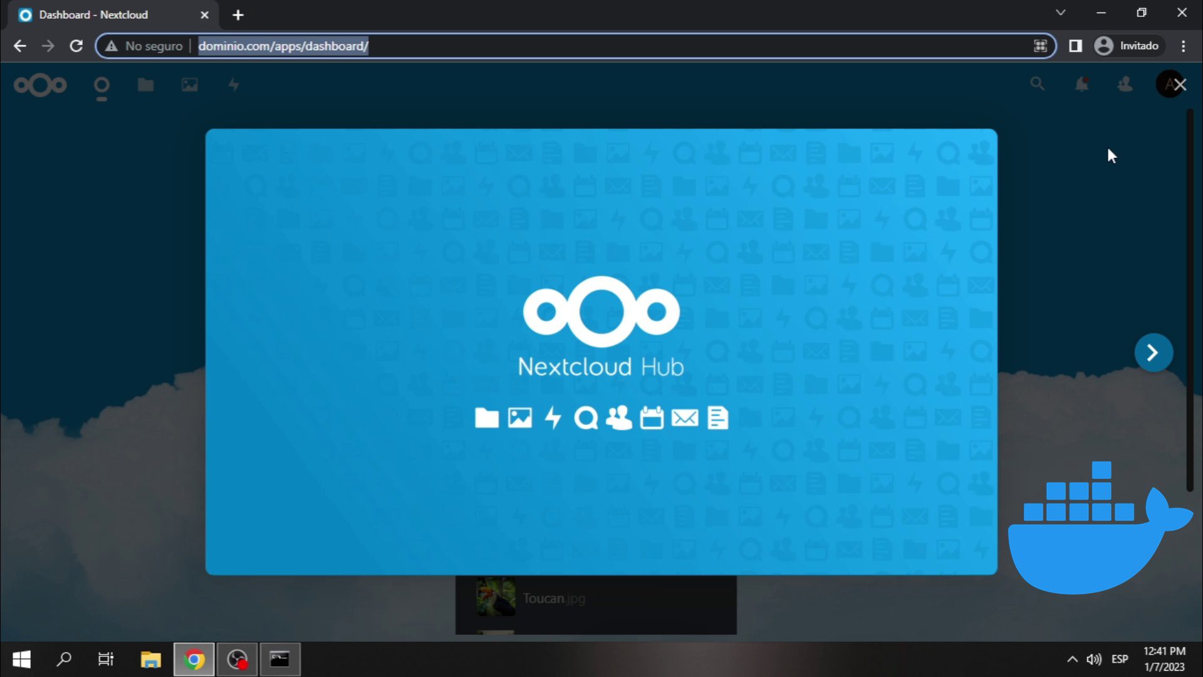Image resolution: width=1203 pixels, height=677 pixels.
Task: Show hidden system tray icons
Action: (1072, 659)
